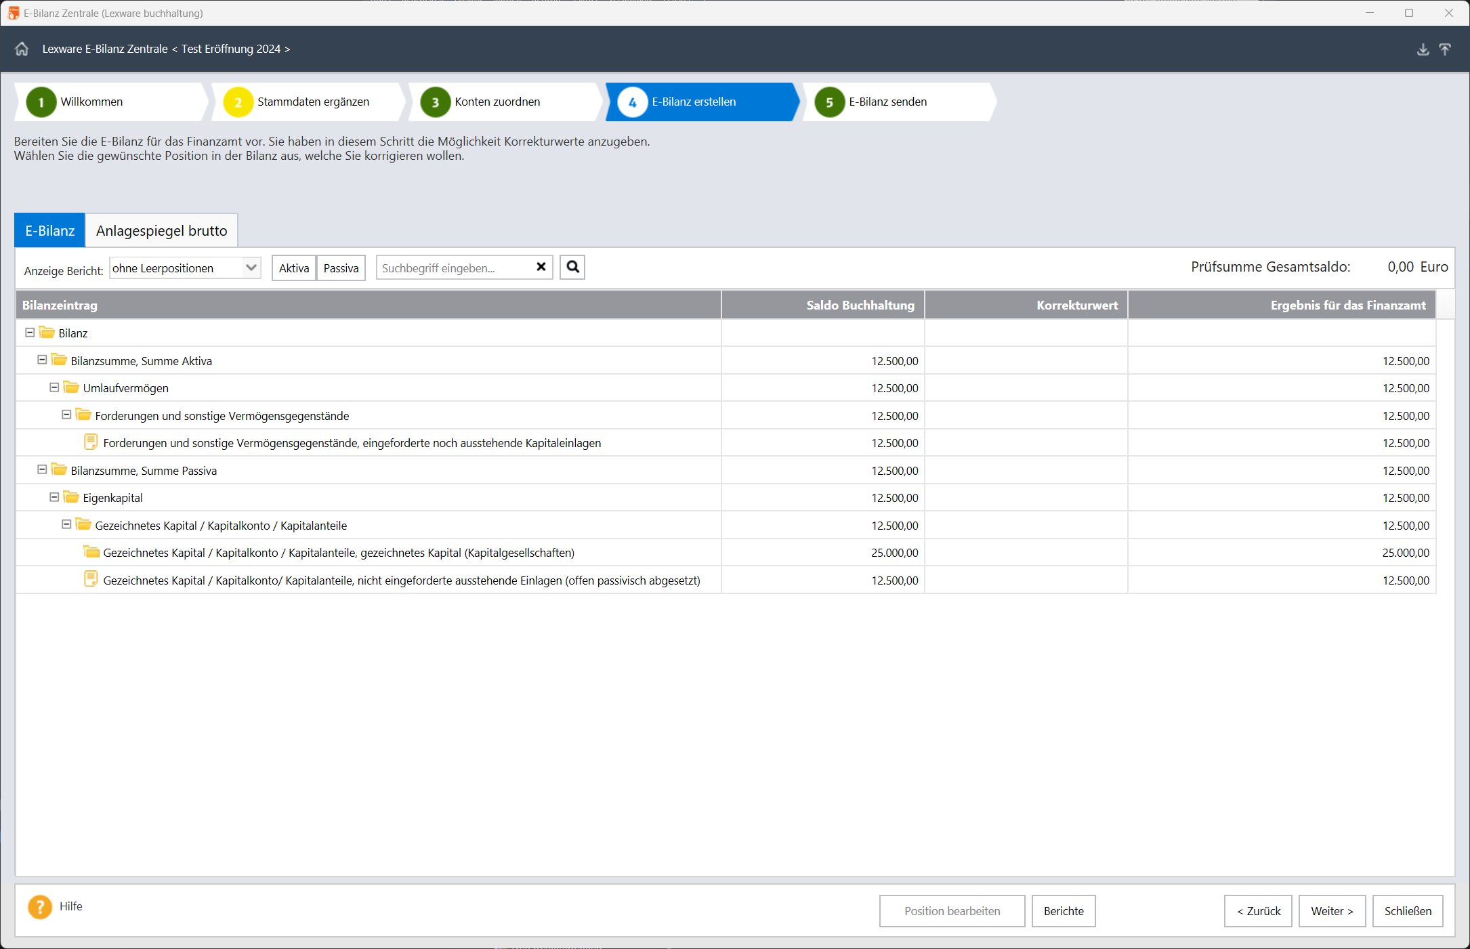Click step 1 green circle Willkommen

[x=41, y=102]
